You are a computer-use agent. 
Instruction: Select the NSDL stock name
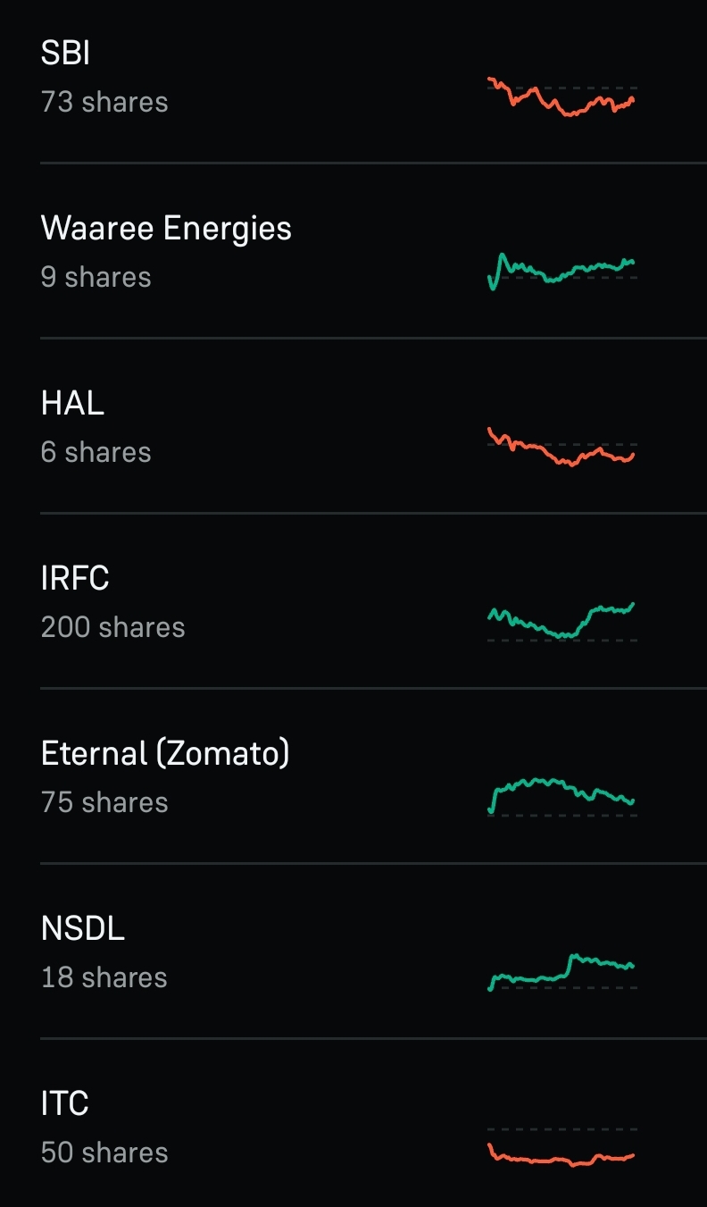pos(83,929)
